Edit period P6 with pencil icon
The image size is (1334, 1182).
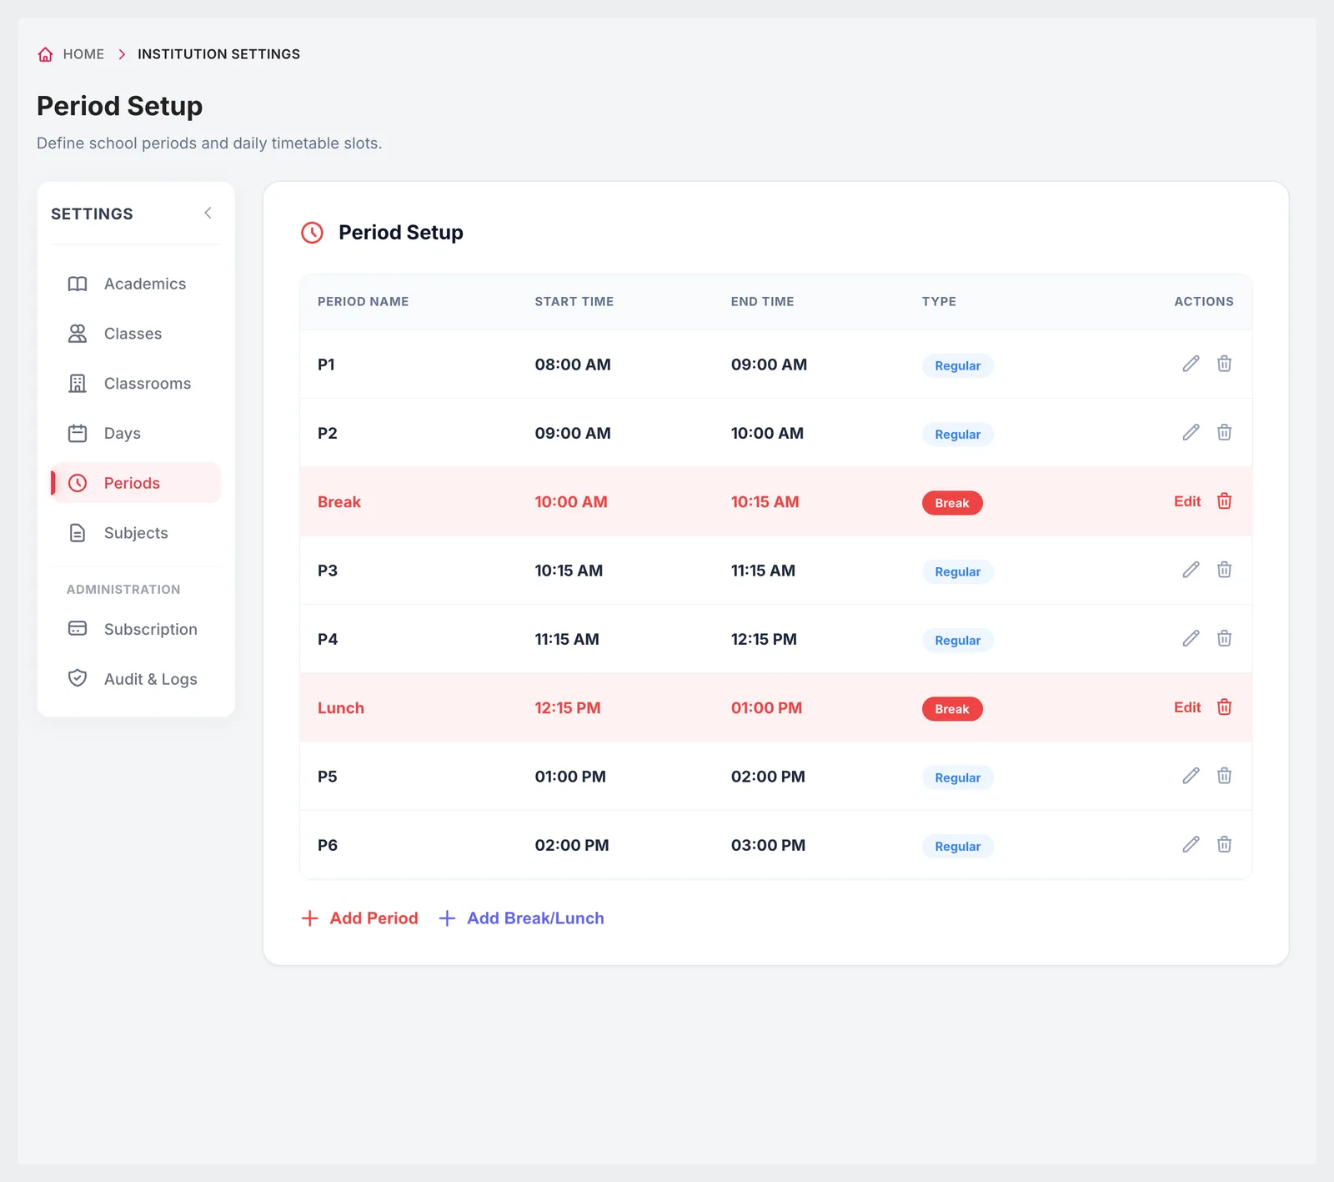[x=1191, y=844]
